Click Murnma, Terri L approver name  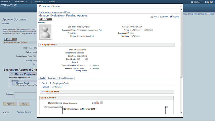[x=23, y=83]
